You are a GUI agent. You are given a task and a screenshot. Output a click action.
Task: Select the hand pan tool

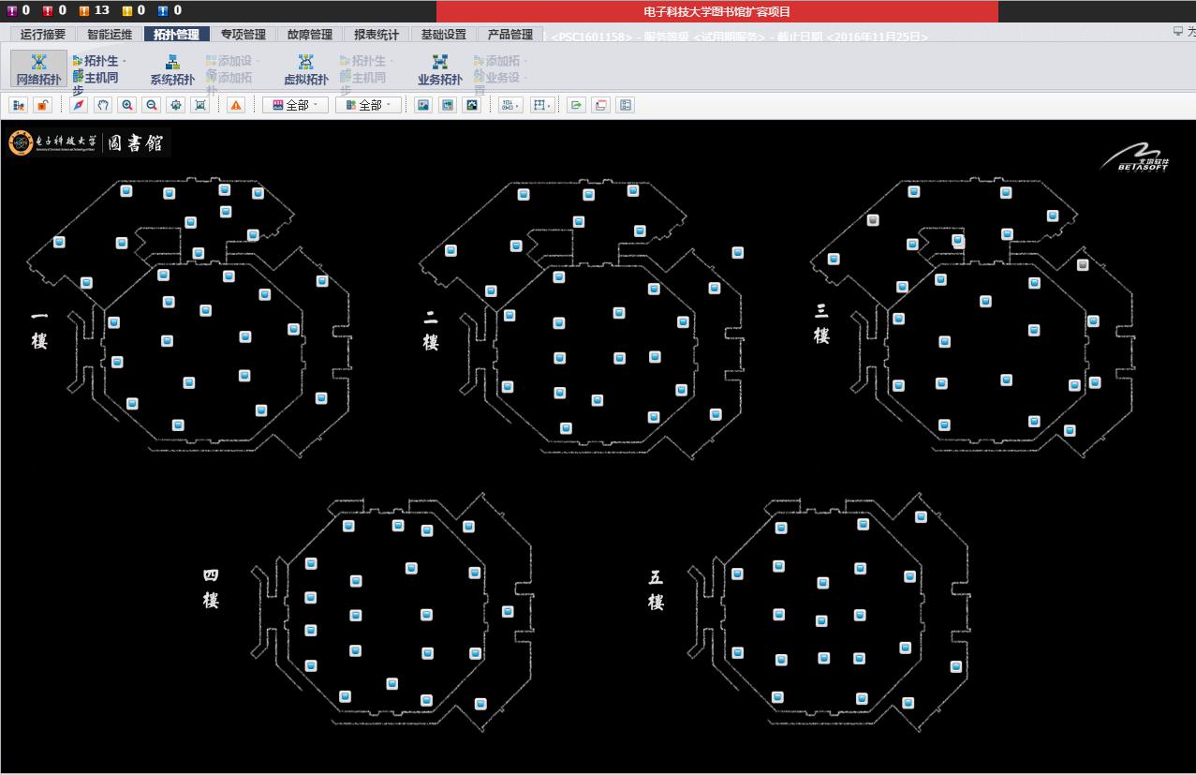tap(103, 105)
